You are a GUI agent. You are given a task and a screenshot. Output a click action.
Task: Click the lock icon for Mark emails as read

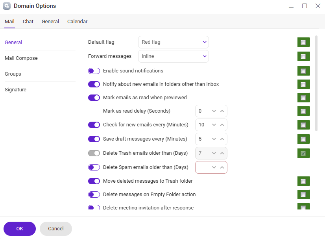click(303, 98)
